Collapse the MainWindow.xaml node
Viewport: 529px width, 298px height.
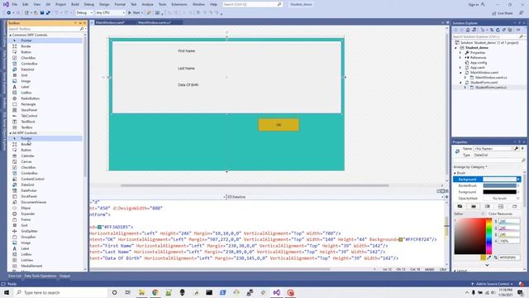[x=460, y=73]
